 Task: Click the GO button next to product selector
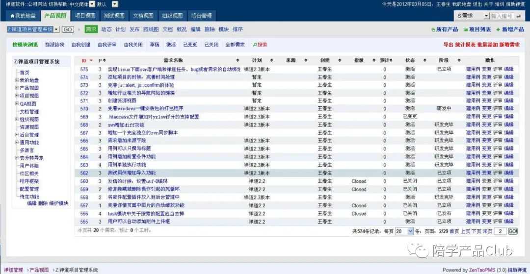pos(68,29)
